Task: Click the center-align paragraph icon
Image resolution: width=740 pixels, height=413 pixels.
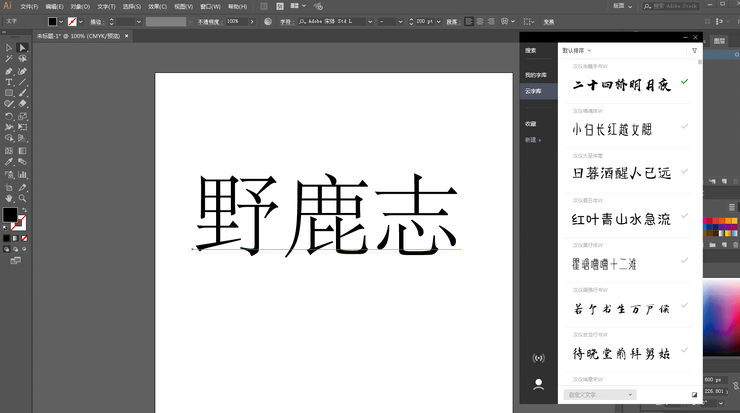Action: [480, 21]
